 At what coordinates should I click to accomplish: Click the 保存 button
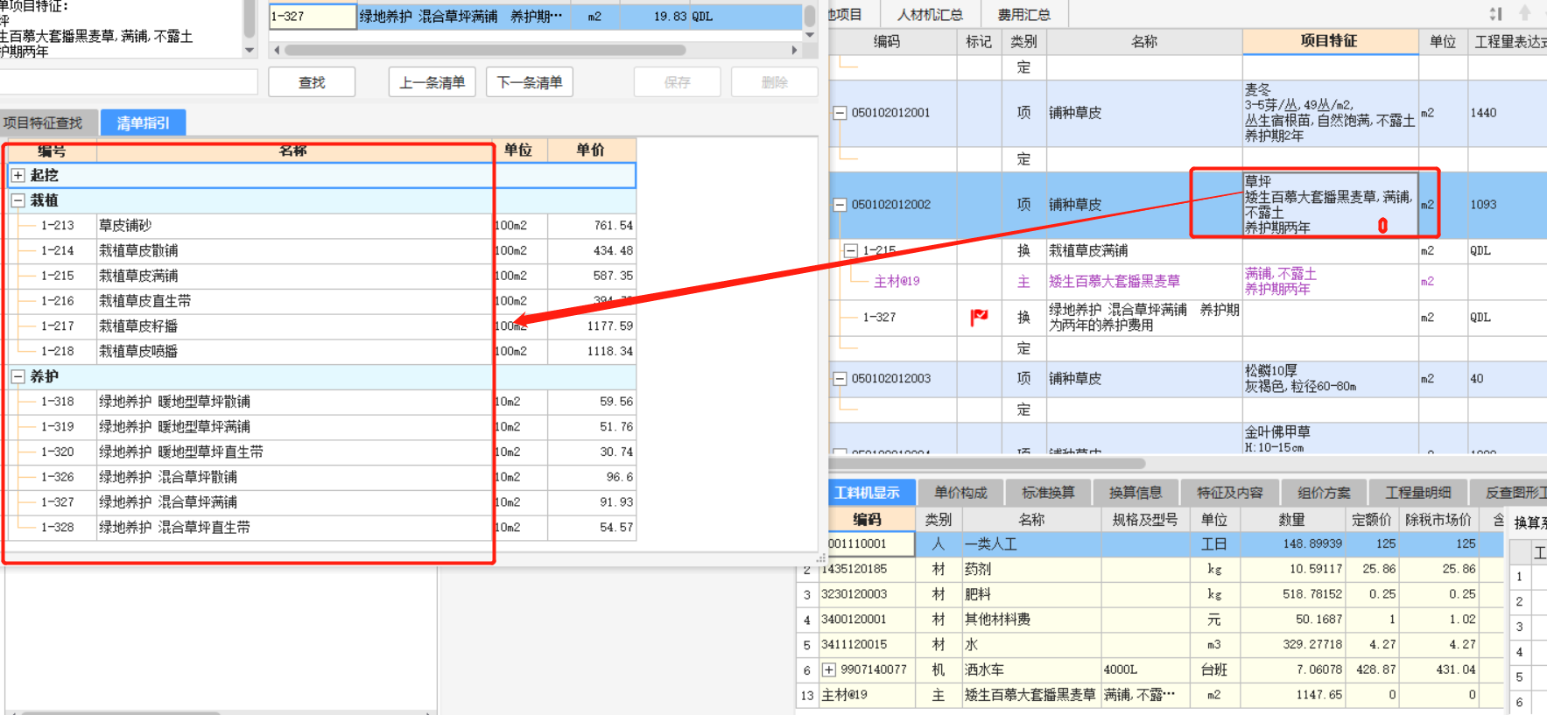click(x=678, y=82)
